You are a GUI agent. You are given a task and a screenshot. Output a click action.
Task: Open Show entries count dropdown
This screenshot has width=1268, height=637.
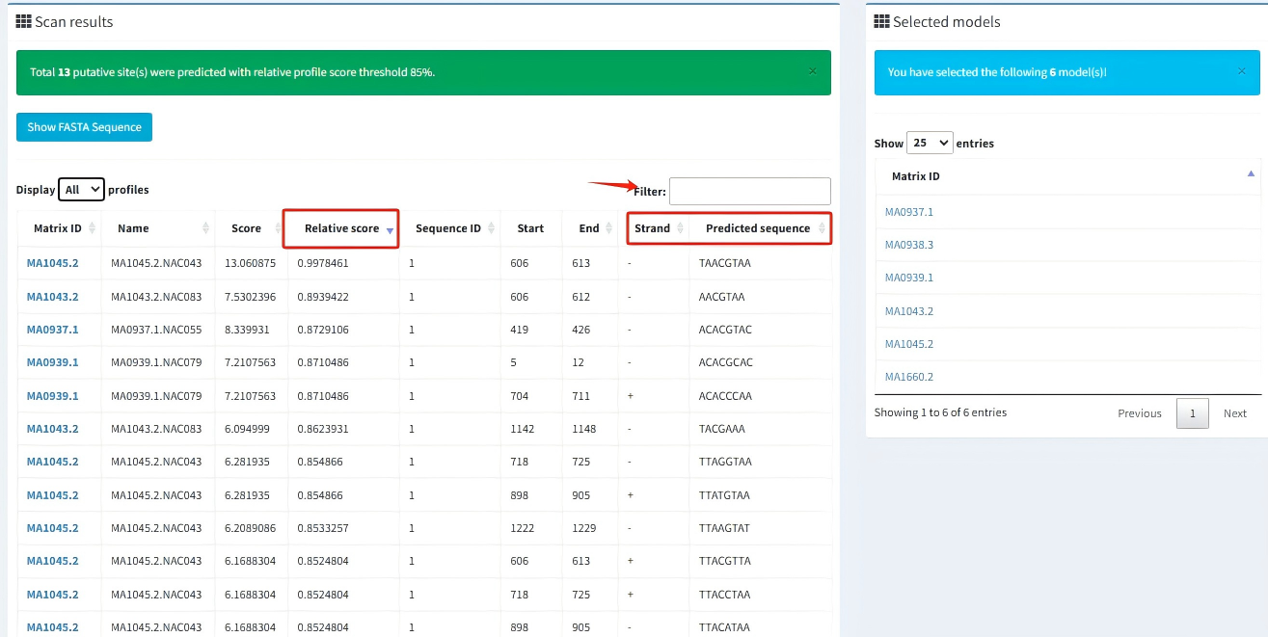click(930, 143)
